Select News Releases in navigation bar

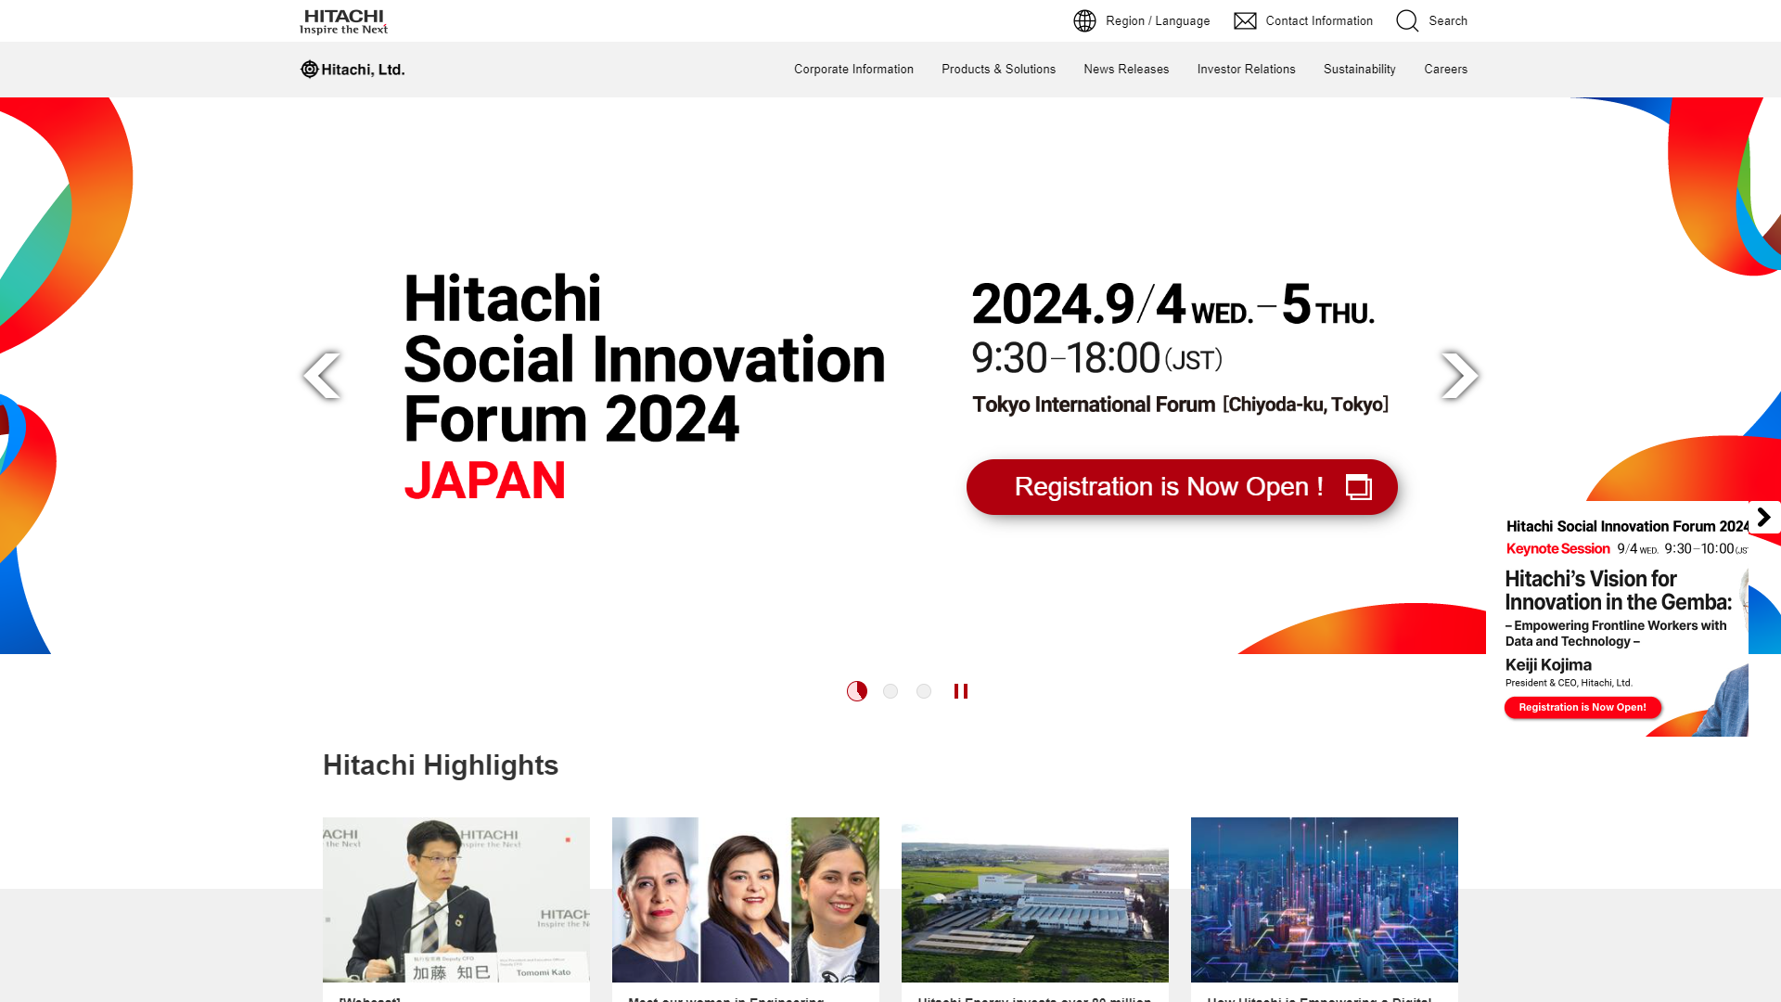click(1125, 69)
